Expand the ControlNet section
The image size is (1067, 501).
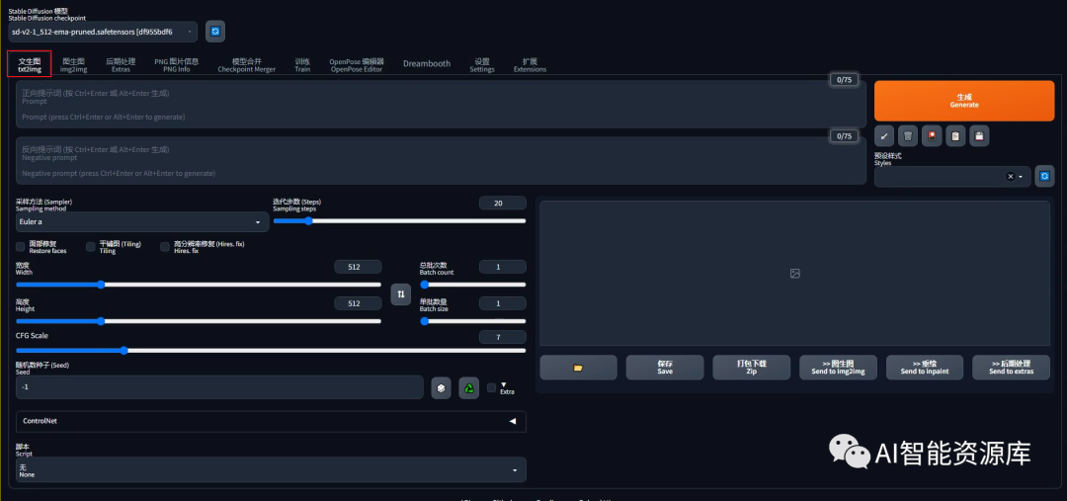(271, 421)
